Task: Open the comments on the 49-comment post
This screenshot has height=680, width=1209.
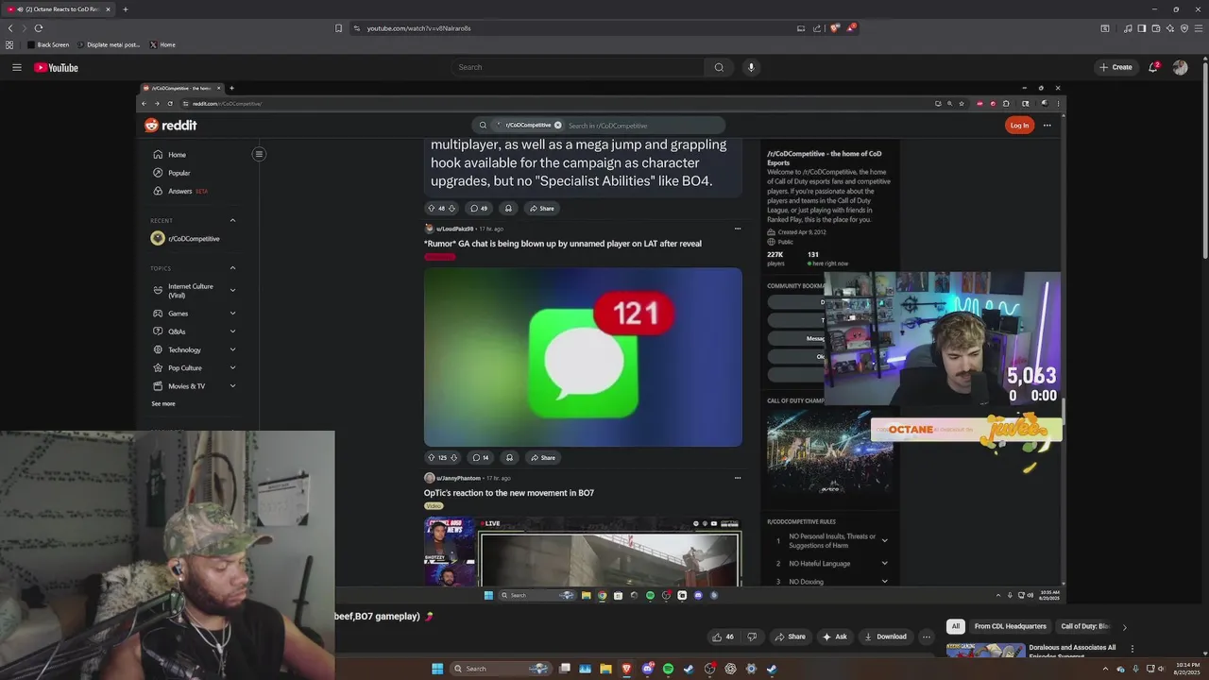Action: 478,208
